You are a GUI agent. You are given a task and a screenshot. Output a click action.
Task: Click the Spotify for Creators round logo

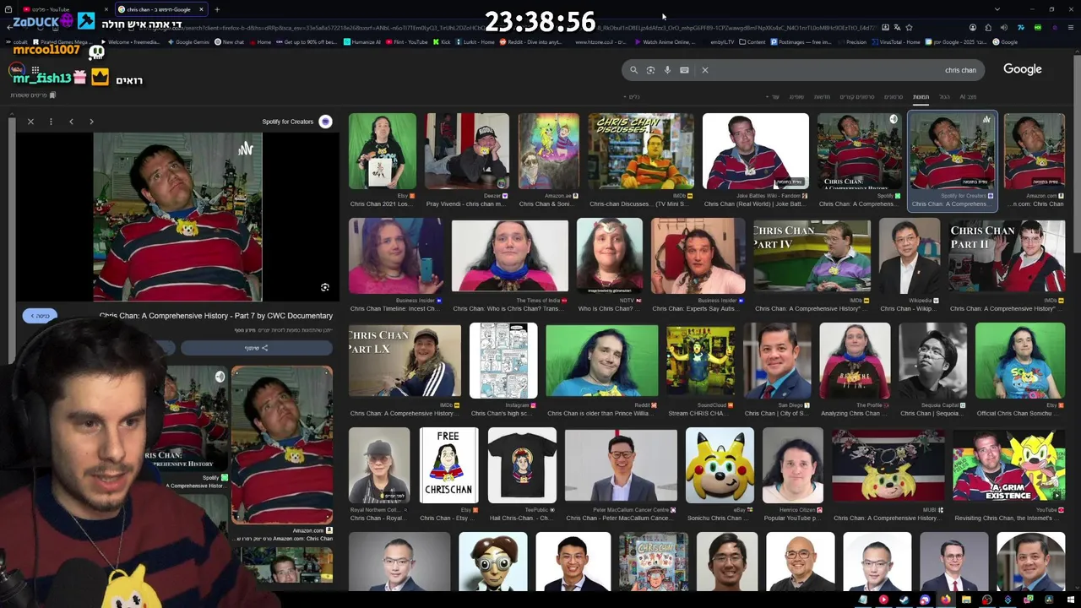pyautogui.click(x=325, y=122)
